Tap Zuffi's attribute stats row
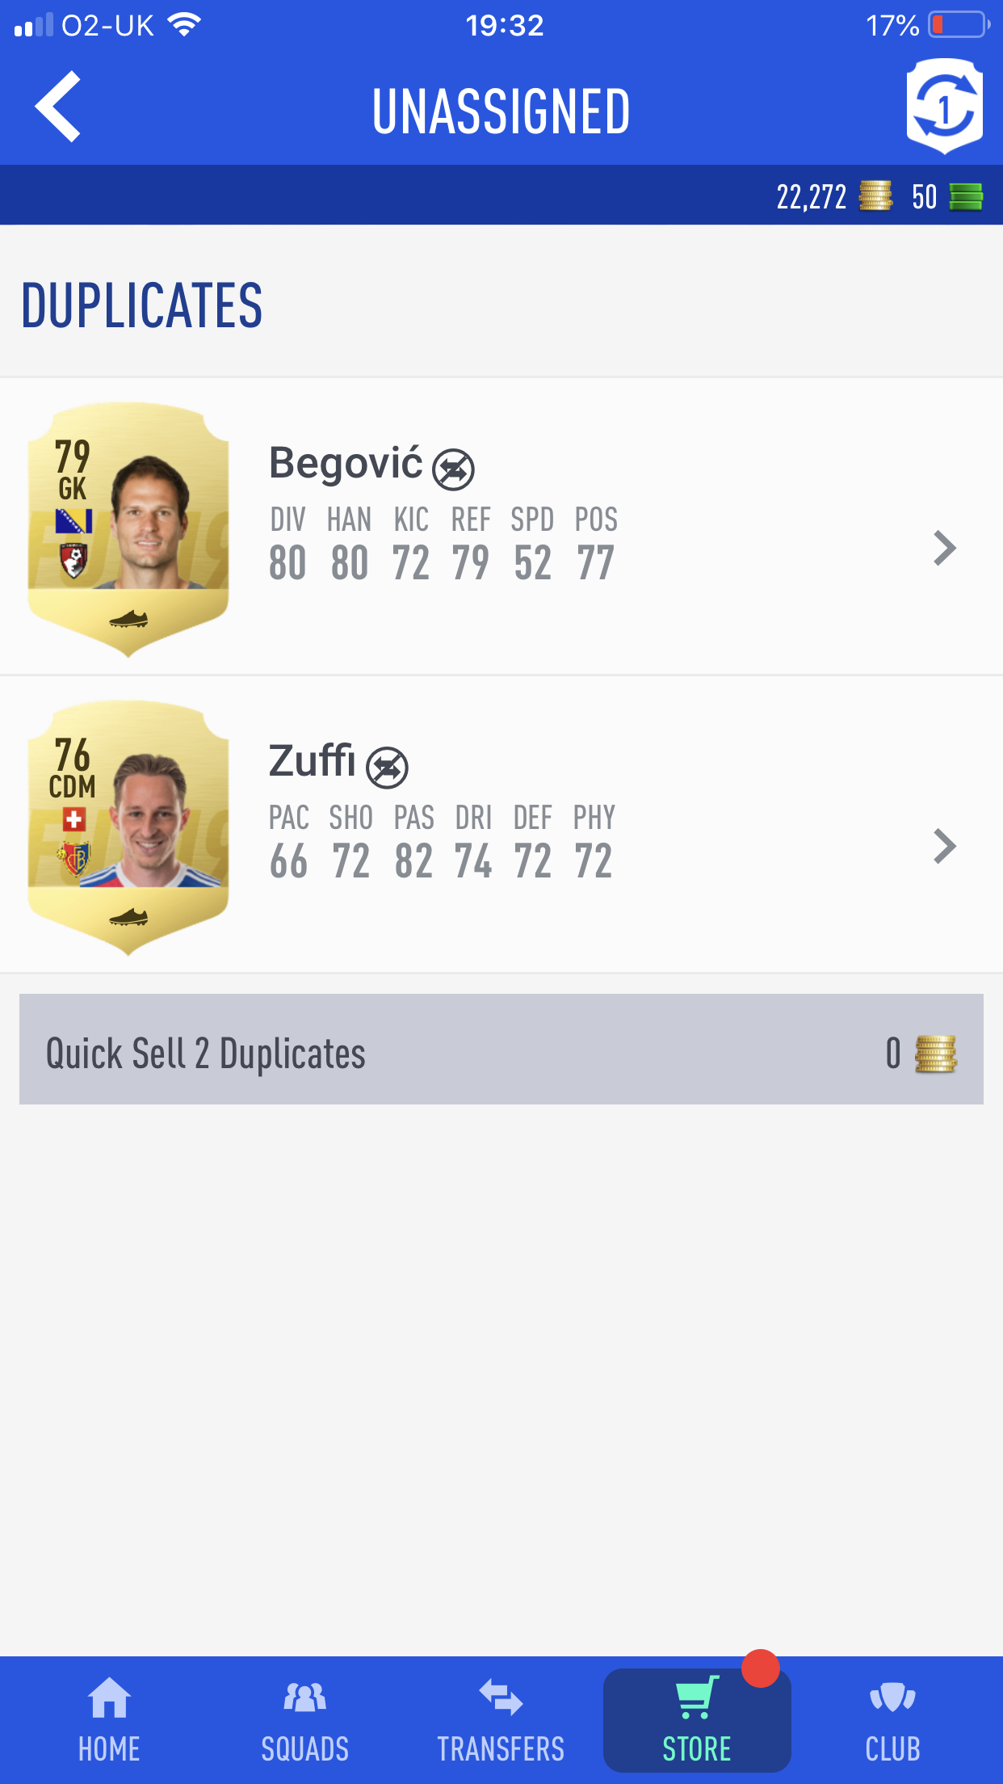This screenshot has width=1003, height=1784. 442,843
